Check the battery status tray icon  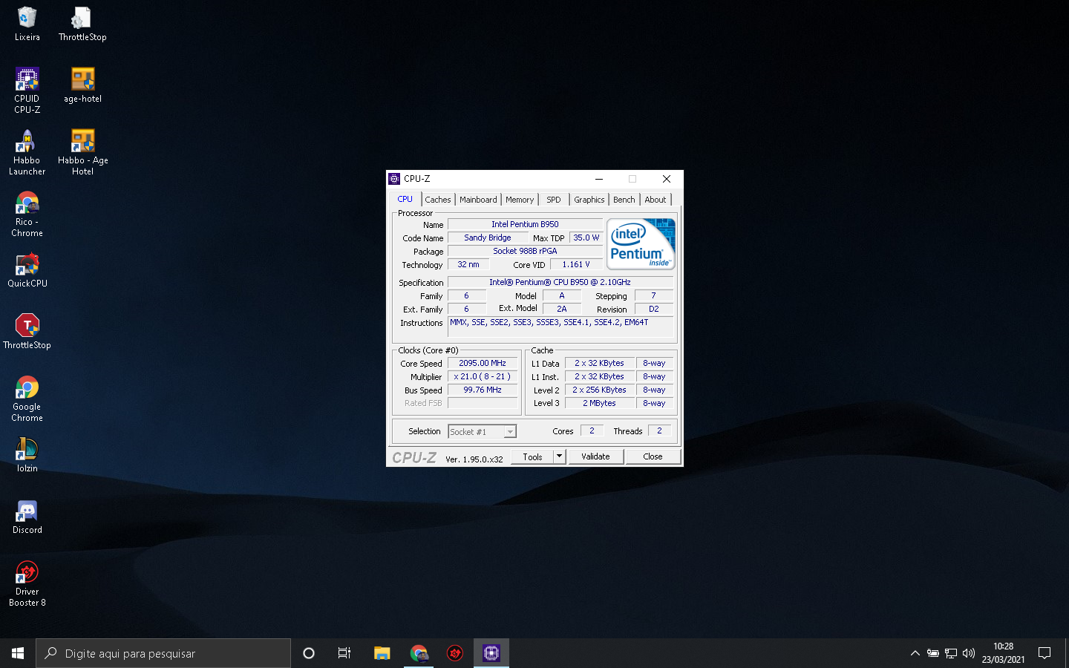[933, 653]
